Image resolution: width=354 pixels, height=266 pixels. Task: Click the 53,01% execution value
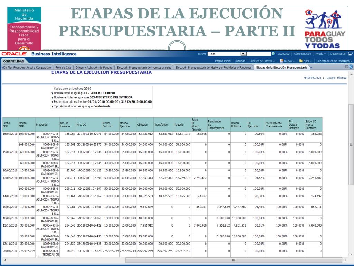pos(260,225)
